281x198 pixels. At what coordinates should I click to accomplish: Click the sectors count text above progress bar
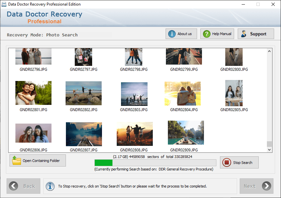click(x=152, y=157)
